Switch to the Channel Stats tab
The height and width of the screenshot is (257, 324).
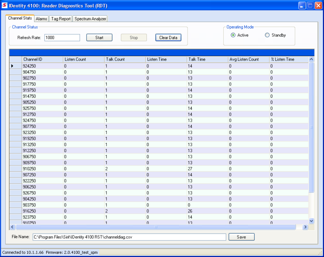tap(20, 18)
